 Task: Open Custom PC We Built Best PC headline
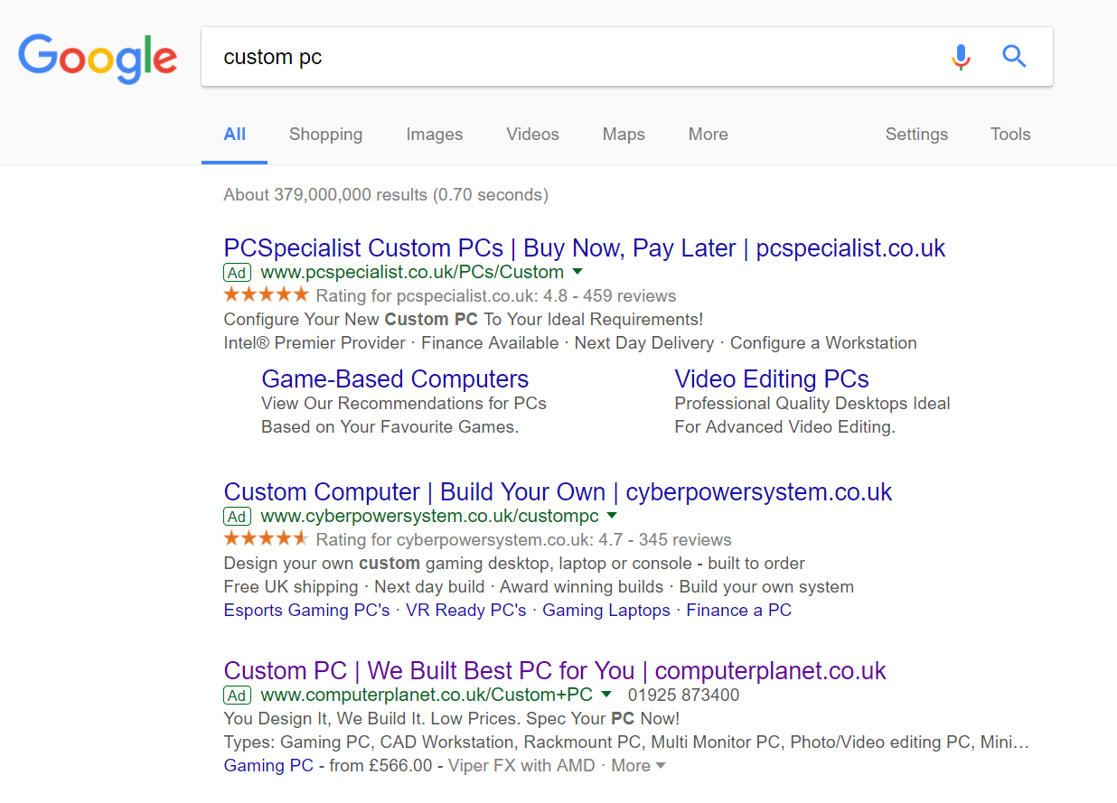point(555,670)
